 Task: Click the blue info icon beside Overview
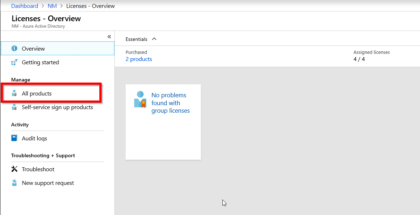pyautogui.click(x=14, y=48)
